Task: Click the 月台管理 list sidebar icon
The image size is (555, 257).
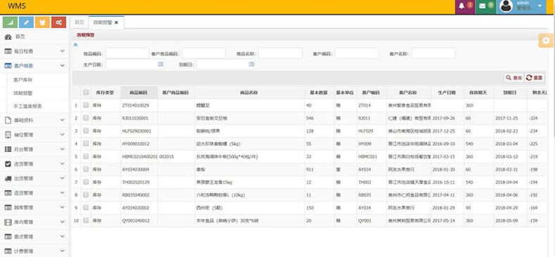Action: (8, 149)
